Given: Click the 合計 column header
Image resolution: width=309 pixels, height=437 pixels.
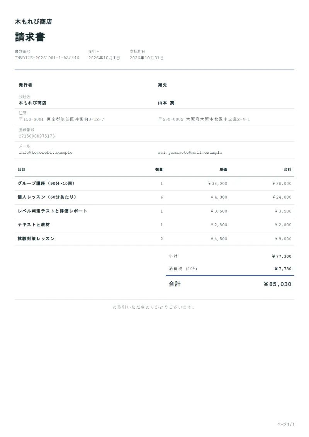Looking at the screenshot, I should coord(287,170).
